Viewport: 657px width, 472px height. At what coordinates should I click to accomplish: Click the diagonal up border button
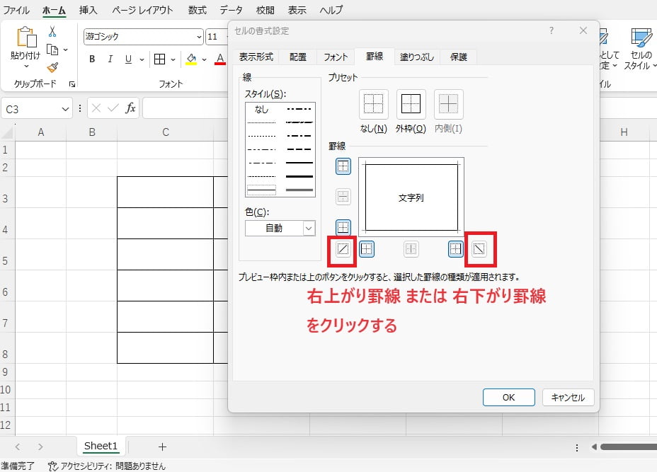click(343, 249)
